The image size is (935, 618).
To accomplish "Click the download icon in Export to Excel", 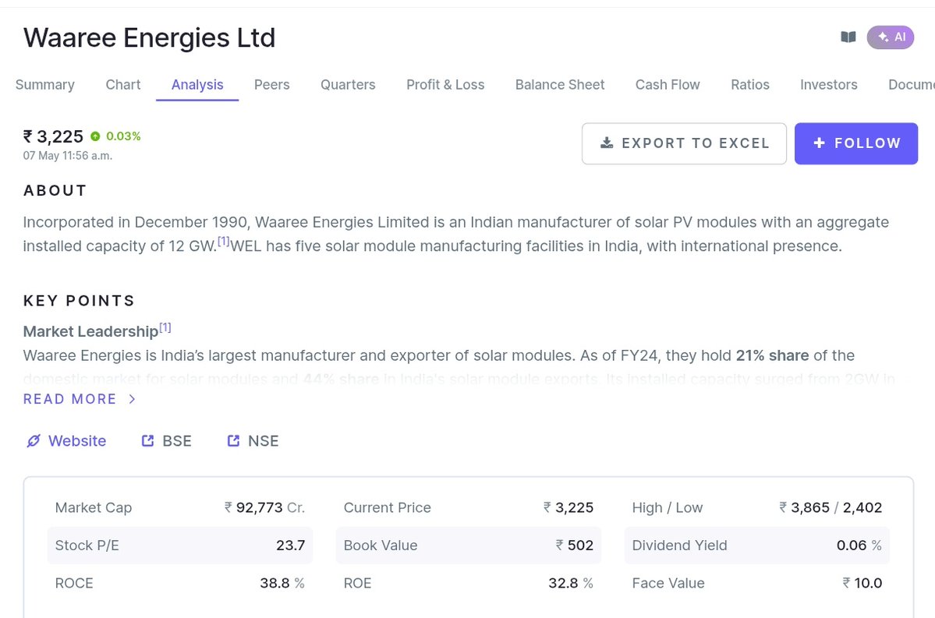I will point(607,143).
